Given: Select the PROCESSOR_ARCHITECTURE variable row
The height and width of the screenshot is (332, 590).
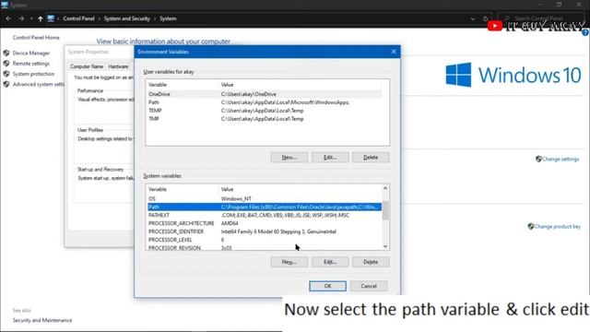Looking at the screenshot, I should pyautogui.click(x=265, y=223).
